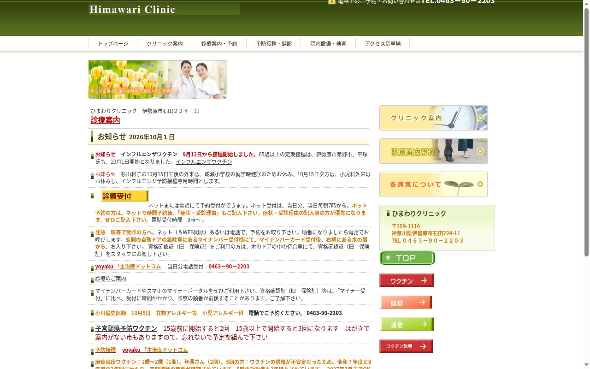Image resolution: width=590 pixels, height=369 pixels.
Task: Open the クリニック案内 navigation item
Action: tap(165, 44)
